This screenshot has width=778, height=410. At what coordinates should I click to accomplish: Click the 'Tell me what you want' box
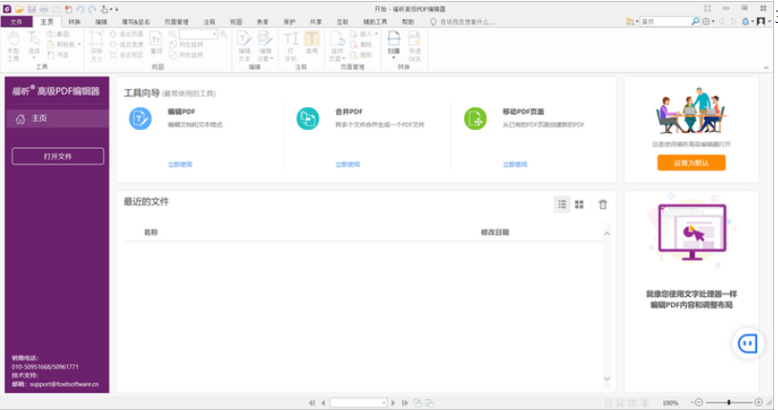tap(462, 22)
